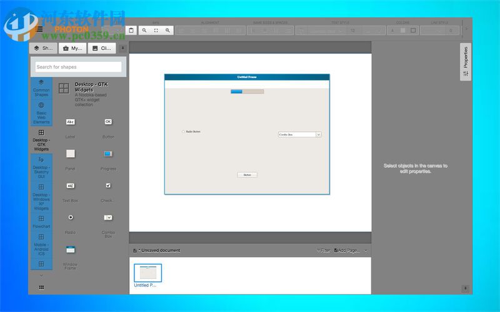Select the Mobile - Android ICS collection
Viewport: 500px width, 312px height.
(41, 245)
